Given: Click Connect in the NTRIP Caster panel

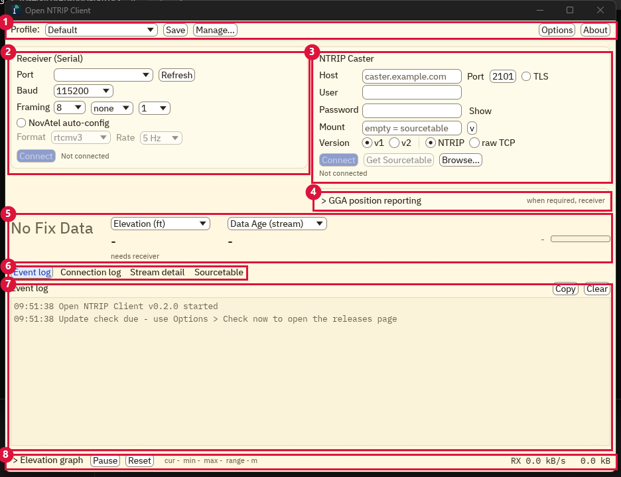Looking at the screenshot, I should (338, 160).
